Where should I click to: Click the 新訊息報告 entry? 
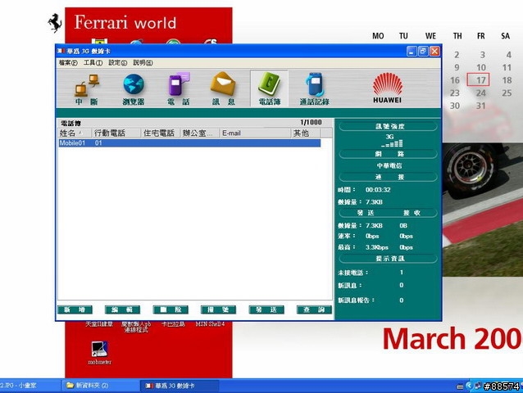coord(371,300)
